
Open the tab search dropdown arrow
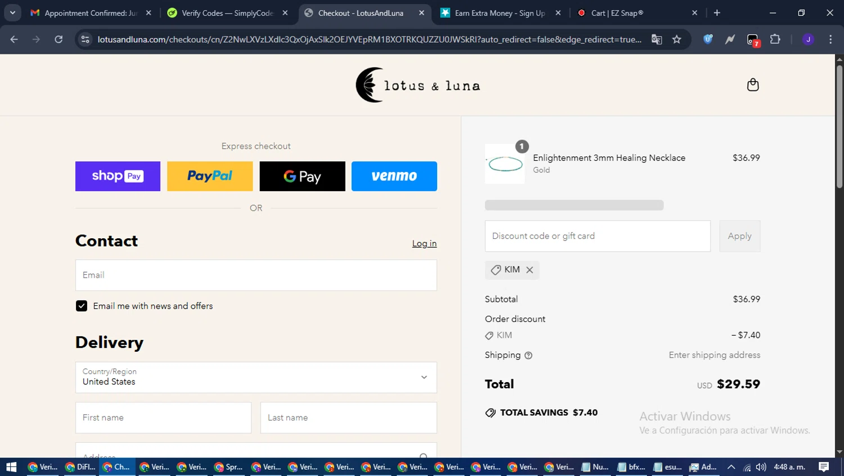(x=12, y=12)
